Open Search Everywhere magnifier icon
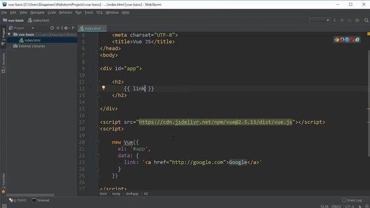 tap(366, 21)
